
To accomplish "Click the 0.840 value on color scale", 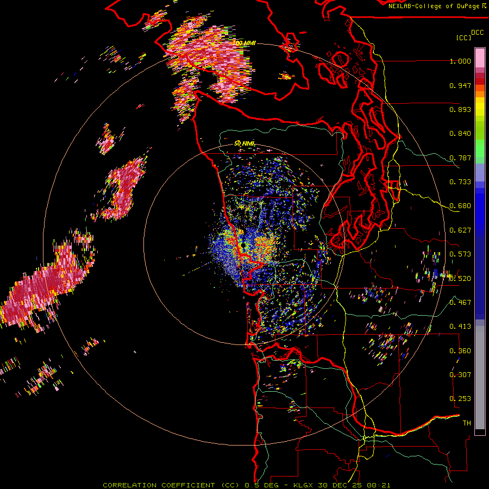I will point(460,134).
